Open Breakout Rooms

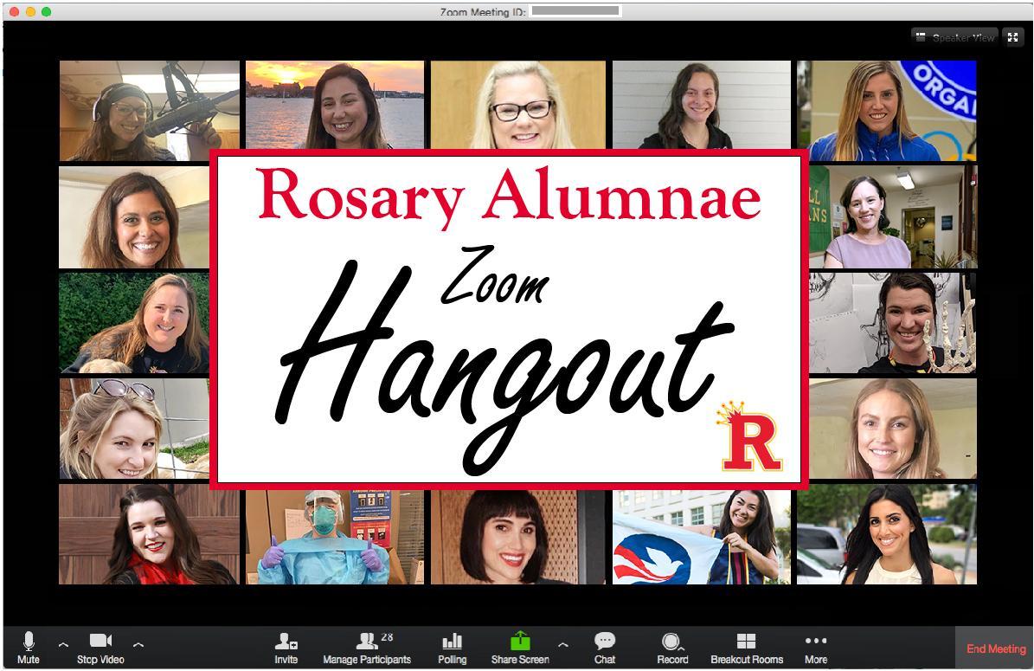pos(747,648)
